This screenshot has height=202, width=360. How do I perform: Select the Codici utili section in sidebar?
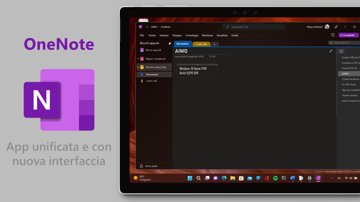pos(154,81)
